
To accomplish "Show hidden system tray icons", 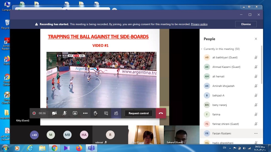I will [x=230, y=148].
